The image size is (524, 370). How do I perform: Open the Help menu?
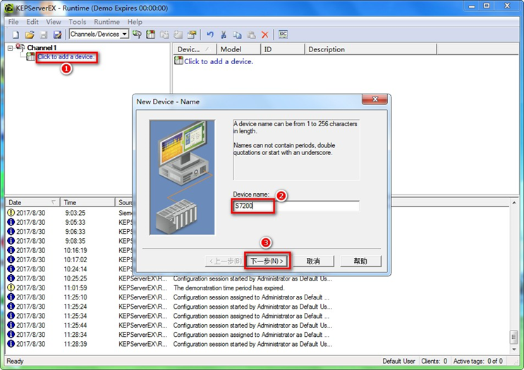(135, 22)
